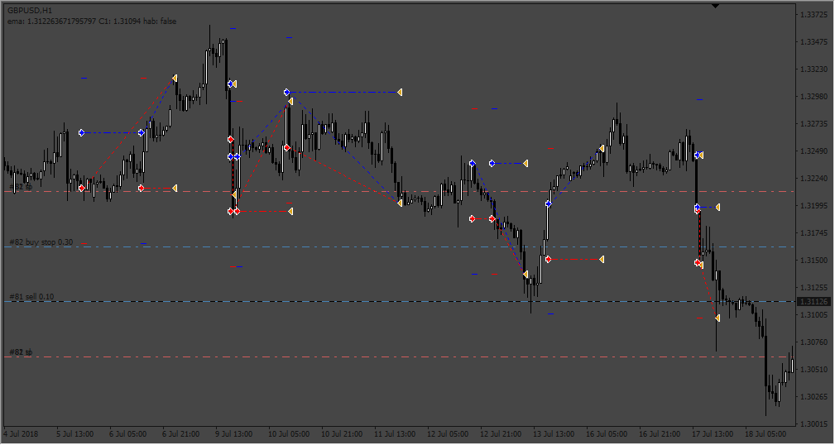The image size is (835, 445).
Task: Click the 1.33475 price axis label
Action: [x=814, y=42]
